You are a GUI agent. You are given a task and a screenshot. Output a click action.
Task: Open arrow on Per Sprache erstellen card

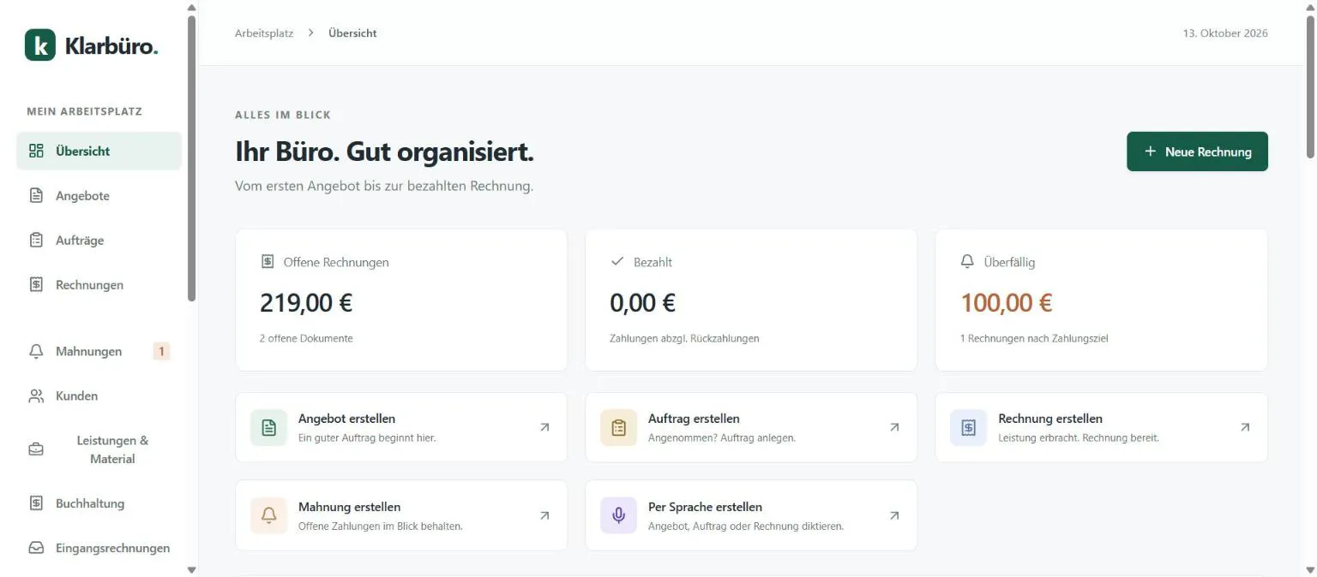pyautogui.click(x=894, y=515)
